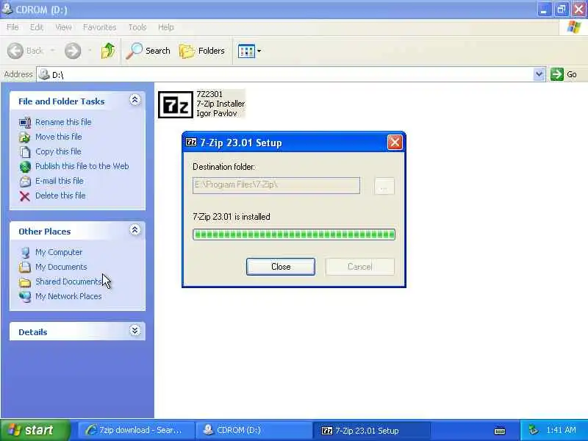Open the Favorites menu
This screenshot has height=441, width=588.
click(99, 27)
